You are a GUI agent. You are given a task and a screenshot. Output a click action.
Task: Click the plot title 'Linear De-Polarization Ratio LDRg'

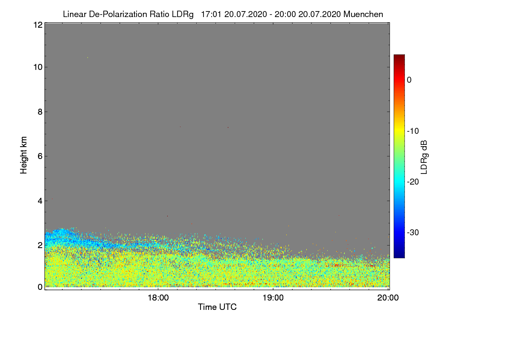[128, 14]
